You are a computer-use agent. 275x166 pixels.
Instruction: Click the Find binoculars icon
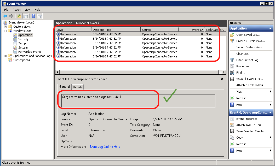pos(232,73)
